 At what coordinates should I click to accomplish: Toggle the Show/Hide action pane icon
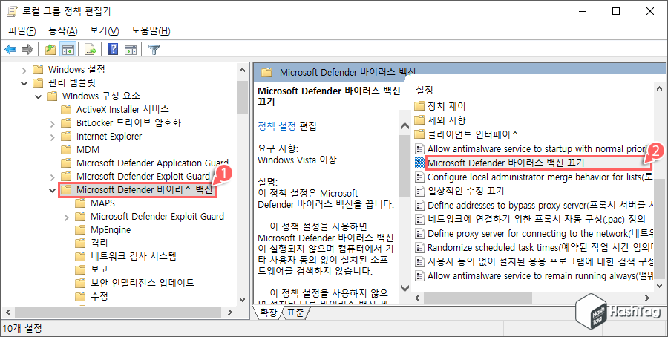click(131, 50)
